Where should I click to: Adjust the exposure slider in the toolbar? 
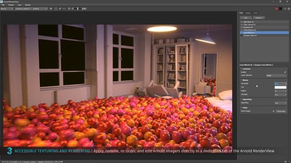78,9
